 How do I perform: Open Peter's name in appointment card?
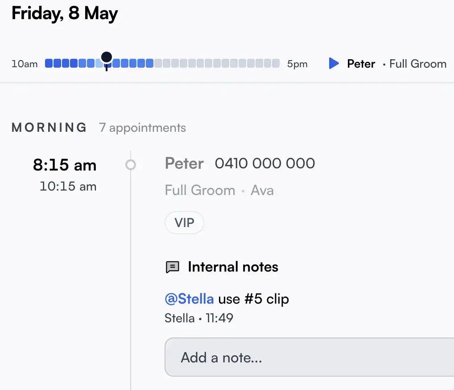click(184, 163)
